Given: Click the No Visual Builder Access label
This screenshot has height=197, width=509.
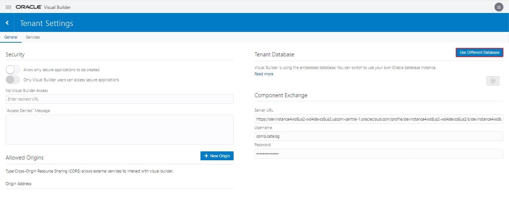Looking at the screenshot, I should (x=27, y=91).
